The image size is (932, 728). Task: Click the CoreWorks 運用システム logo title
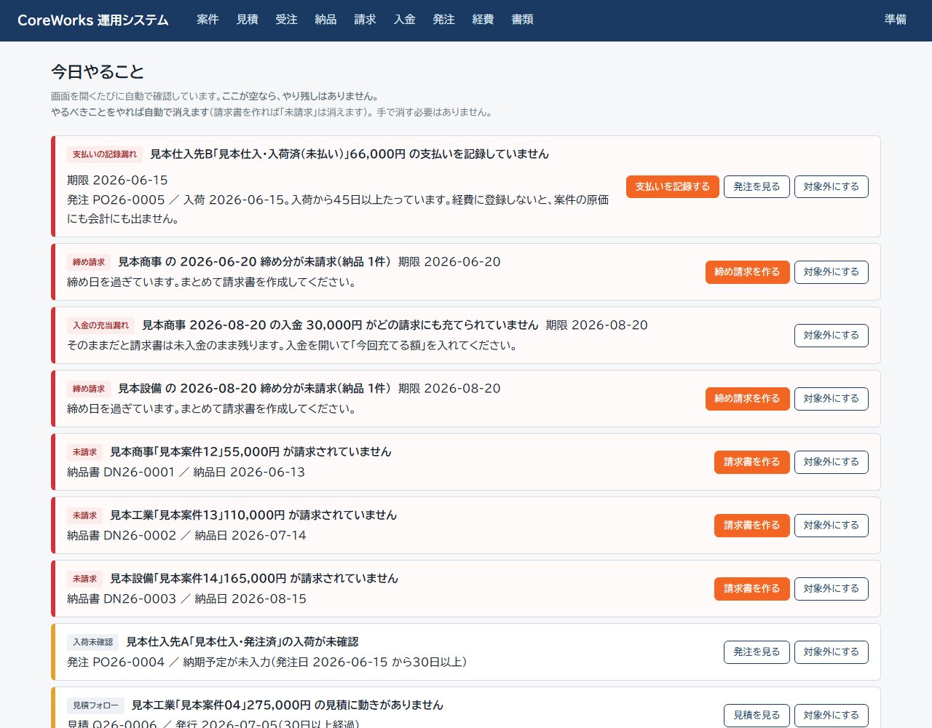pyautogui.click(x=93, y=20)
